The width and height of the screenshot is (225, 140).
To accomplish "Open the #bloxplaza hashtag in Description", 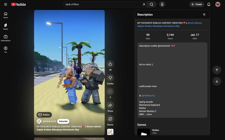I will tap(158, 26).
